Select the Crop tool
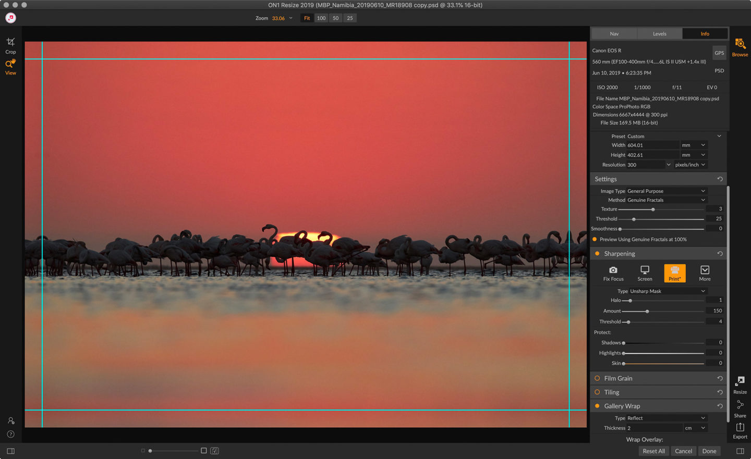This screenshot has height=459, width=751. coord(10,45)
